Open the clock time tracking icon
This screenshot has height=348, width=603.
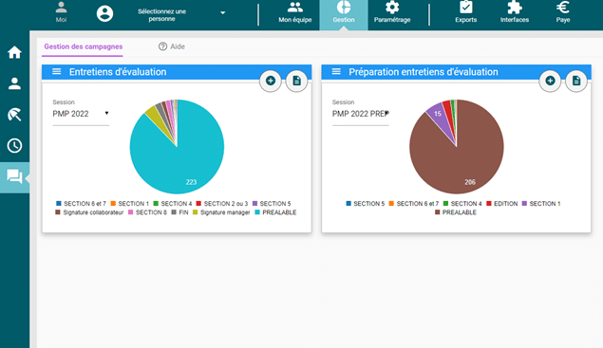click(14, 146)
